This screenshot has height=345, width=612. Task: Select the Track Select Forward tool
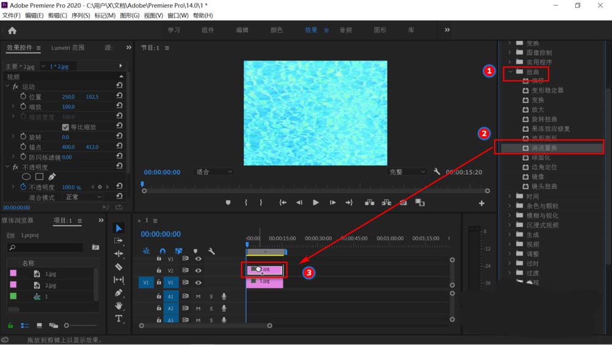click(119, 241)
